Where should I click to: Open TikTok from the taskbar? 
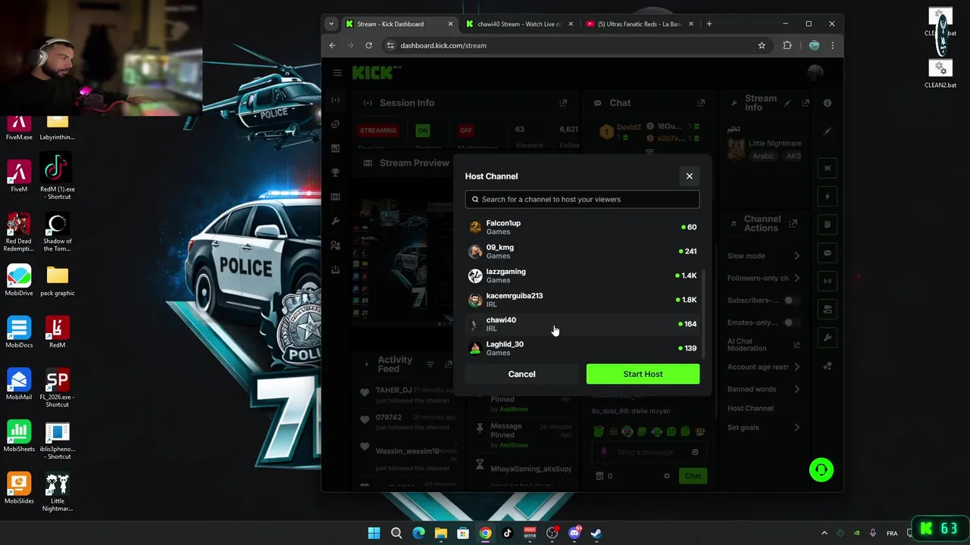(x=508, y=533)
